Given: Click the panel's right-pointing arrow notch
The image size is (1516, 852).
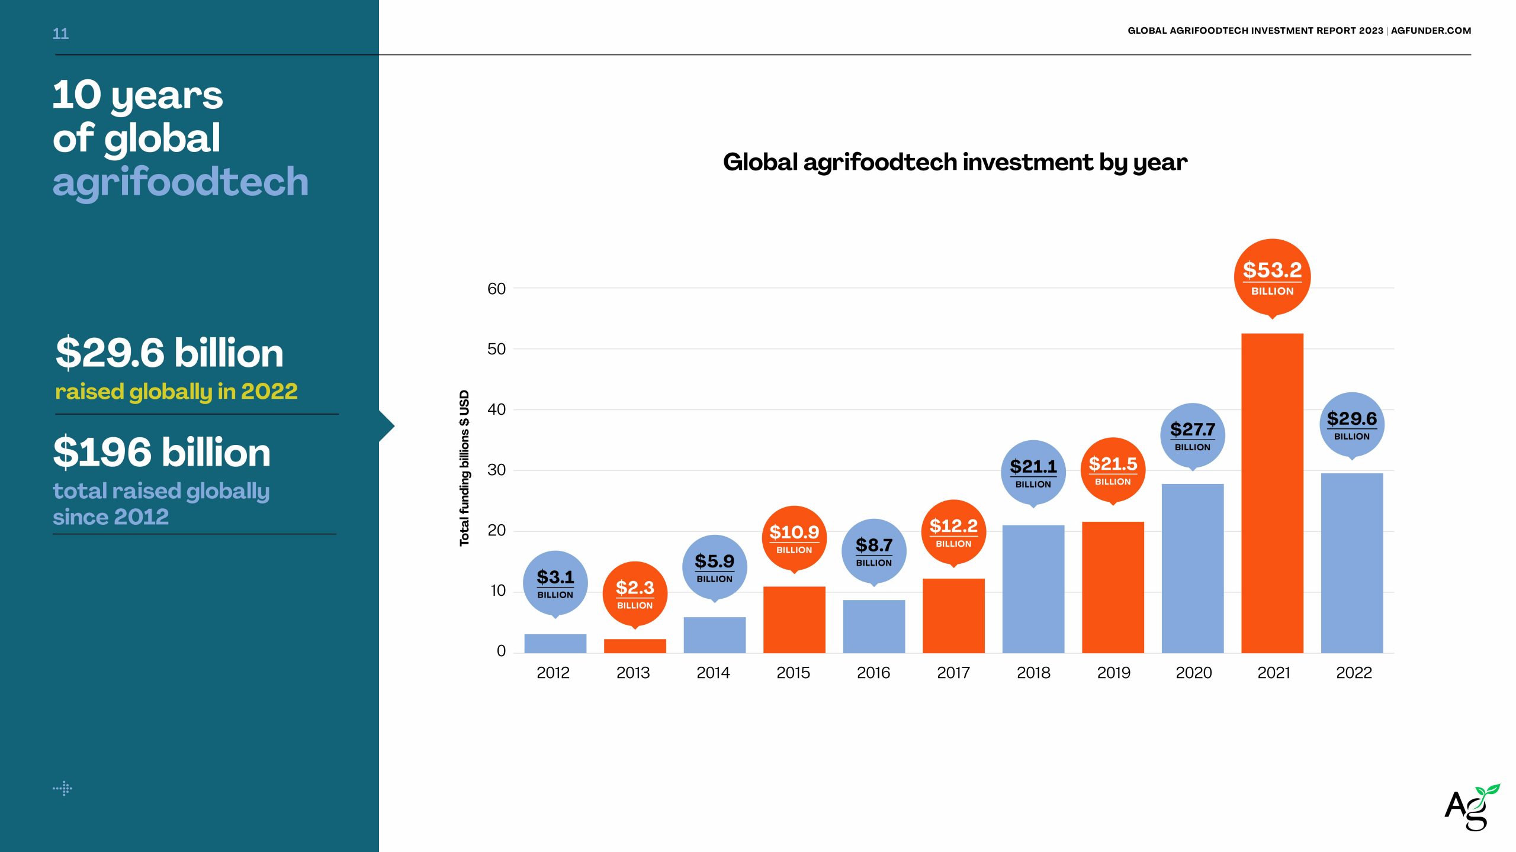Looking at the screenshot, I should [386, 426].
